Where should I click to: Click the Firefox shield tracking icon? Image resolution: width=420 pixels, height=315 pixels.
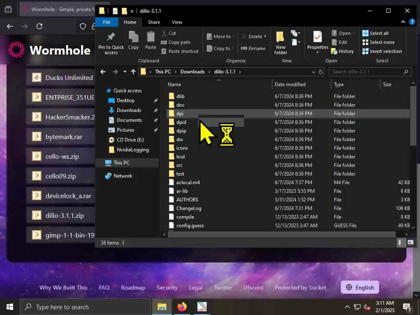[x=83, y=26]
